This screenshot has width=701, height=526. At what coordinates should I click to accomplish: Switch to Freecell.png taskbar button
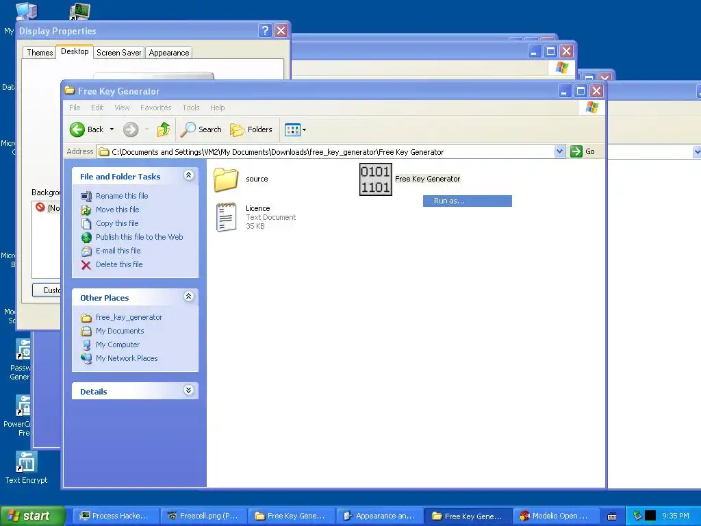[x=203, y=516]
